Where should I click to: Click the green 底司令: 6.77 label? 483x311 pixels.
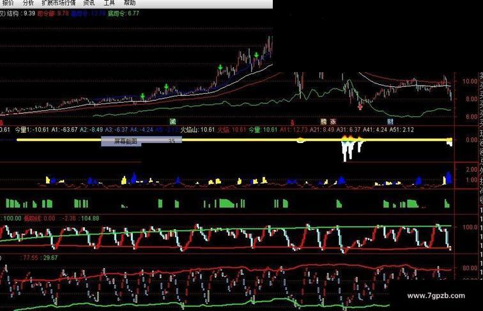(x=123, y=13)
